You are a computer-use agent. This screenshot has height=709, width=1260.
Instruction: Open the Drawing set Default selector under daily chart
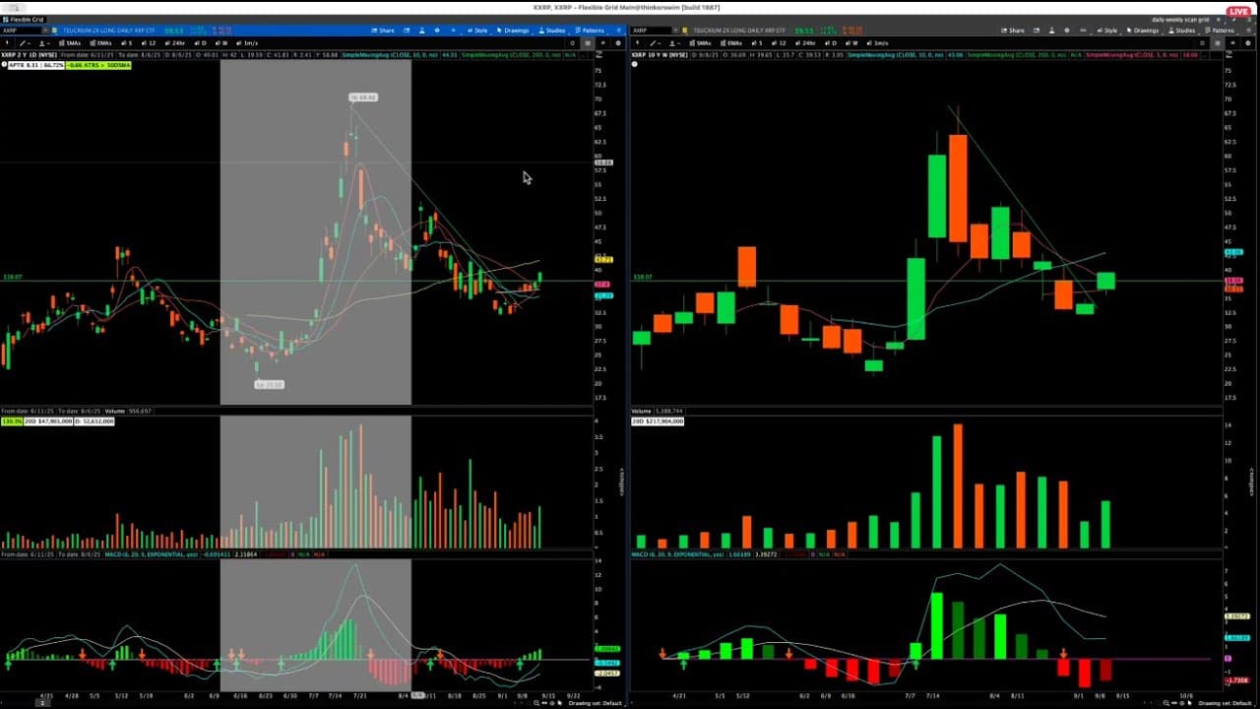coord(597,703)
